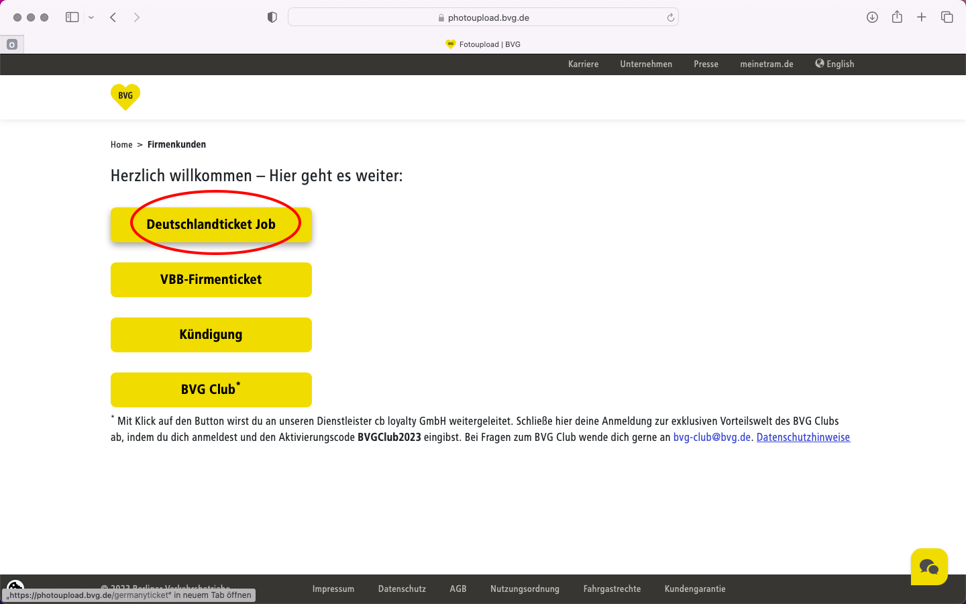Viewport: 966px width, 604px height.
Task: Toggle Safari sidebar icon
Action: pos(72,17)
